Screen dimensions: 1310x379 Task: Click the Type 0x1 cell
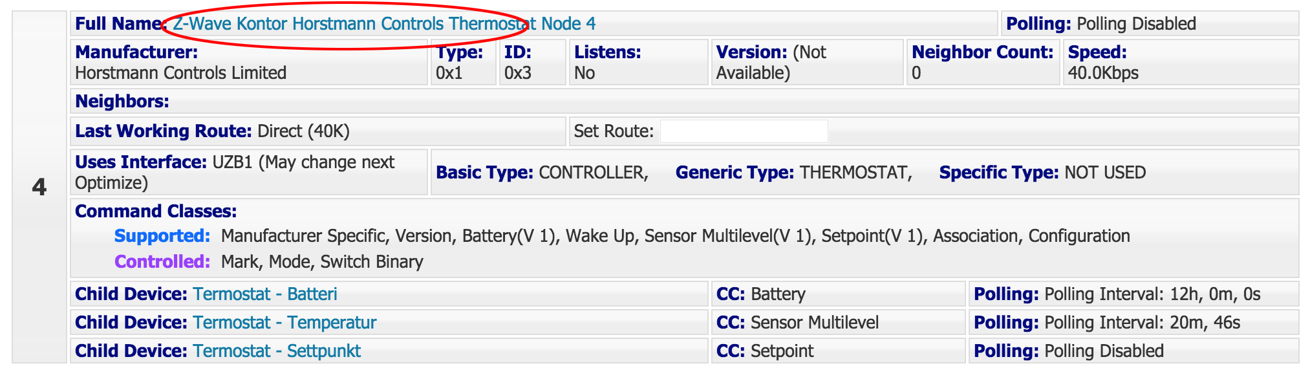tap(464, 62)
